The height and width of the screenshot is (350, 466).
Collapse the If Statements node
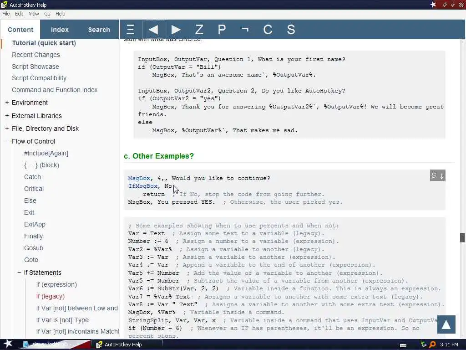pos(19,273)
